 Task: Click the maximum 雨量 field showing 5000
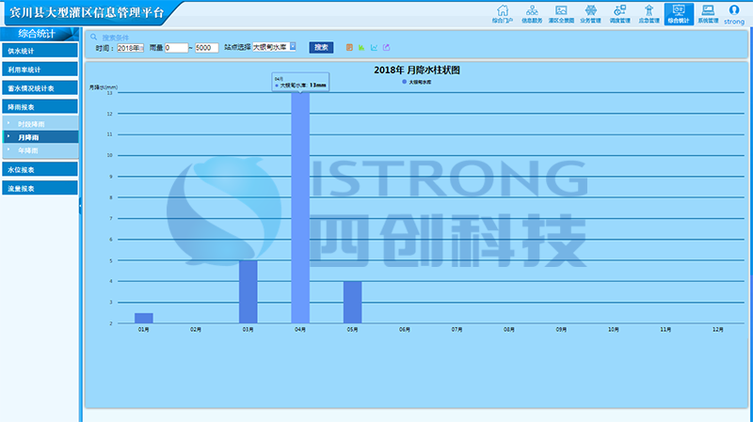click(206, 48)
